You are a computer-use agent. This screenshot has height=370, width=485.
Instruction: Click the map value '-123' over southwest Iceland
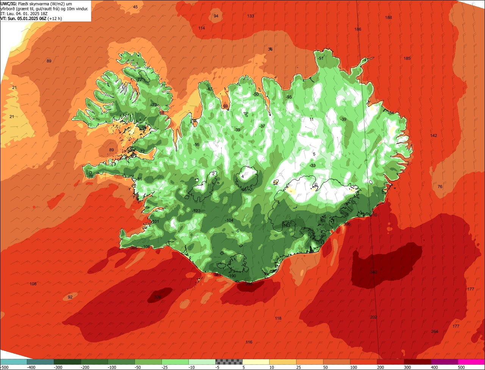pos(196,211)
